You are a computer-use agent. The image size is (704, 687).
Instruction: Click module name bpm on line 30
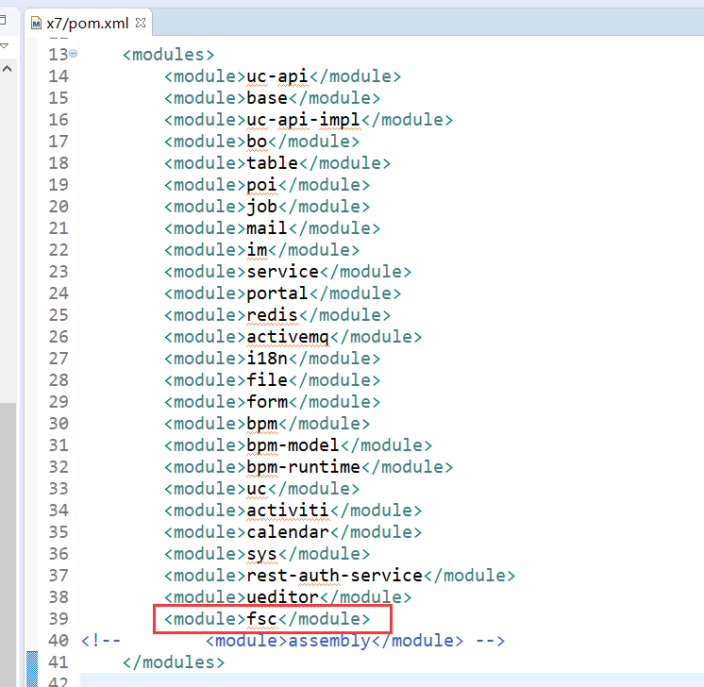click(262, 424)
